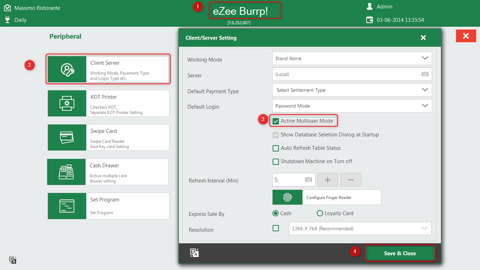
Task: Open the KOT Printer settings tile
Action: click(x=108, y=103)
